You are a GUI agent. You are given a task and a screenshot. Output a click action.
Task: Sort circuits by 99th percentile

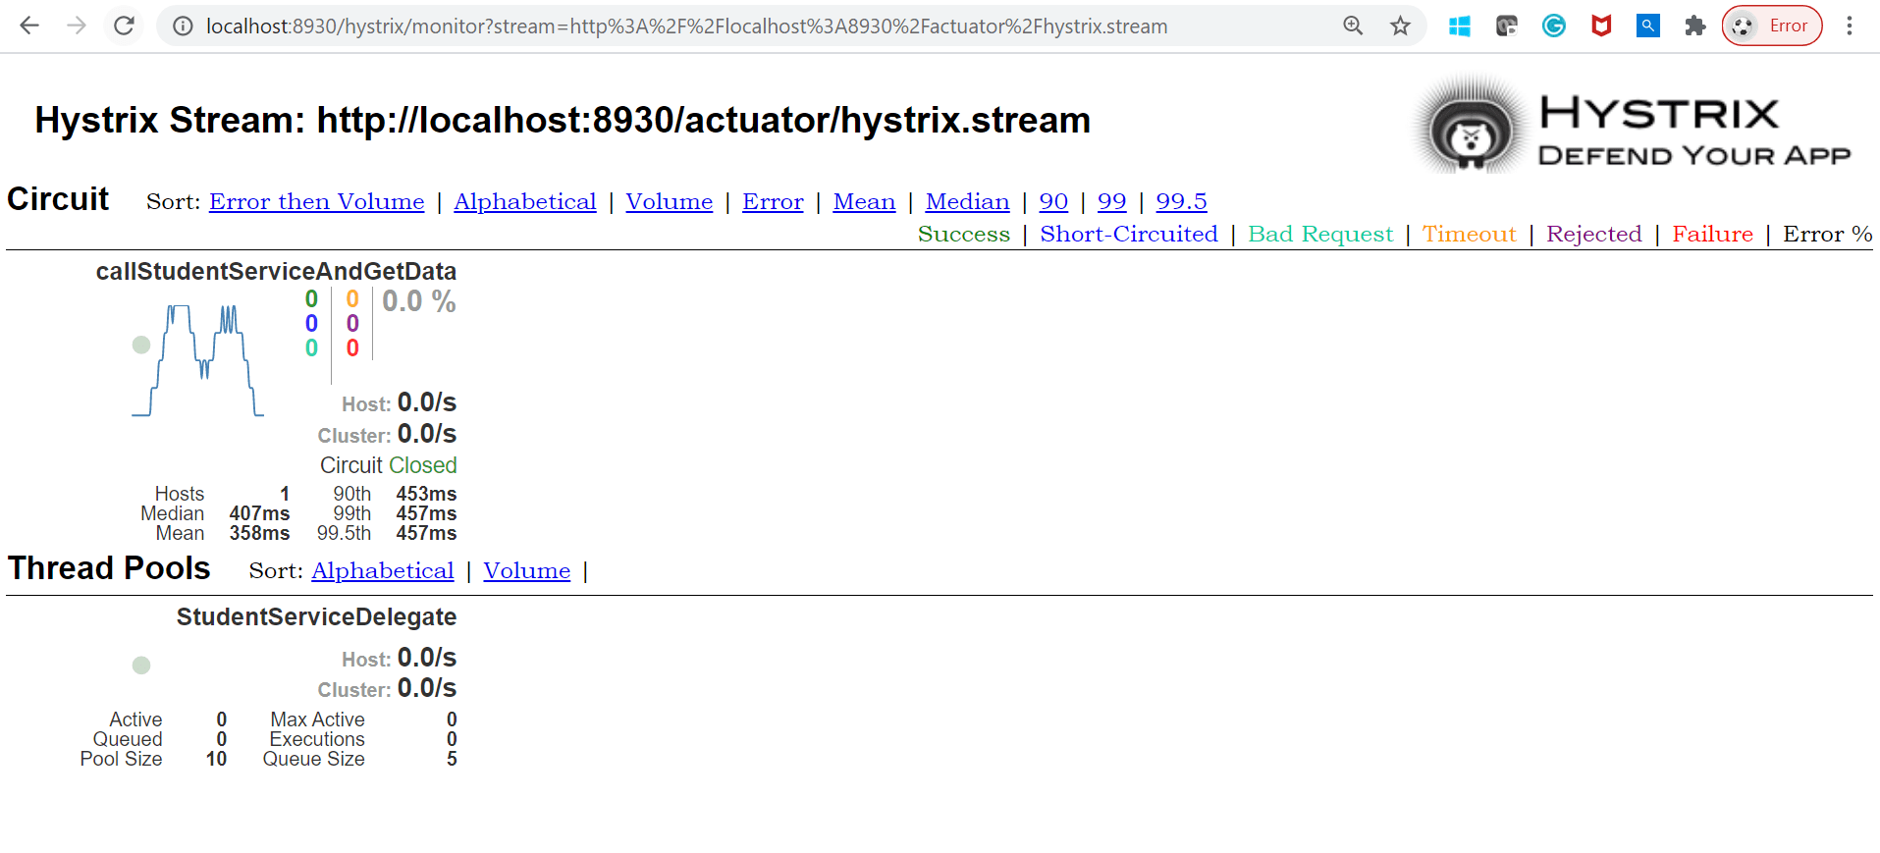tap(1111, 201)
